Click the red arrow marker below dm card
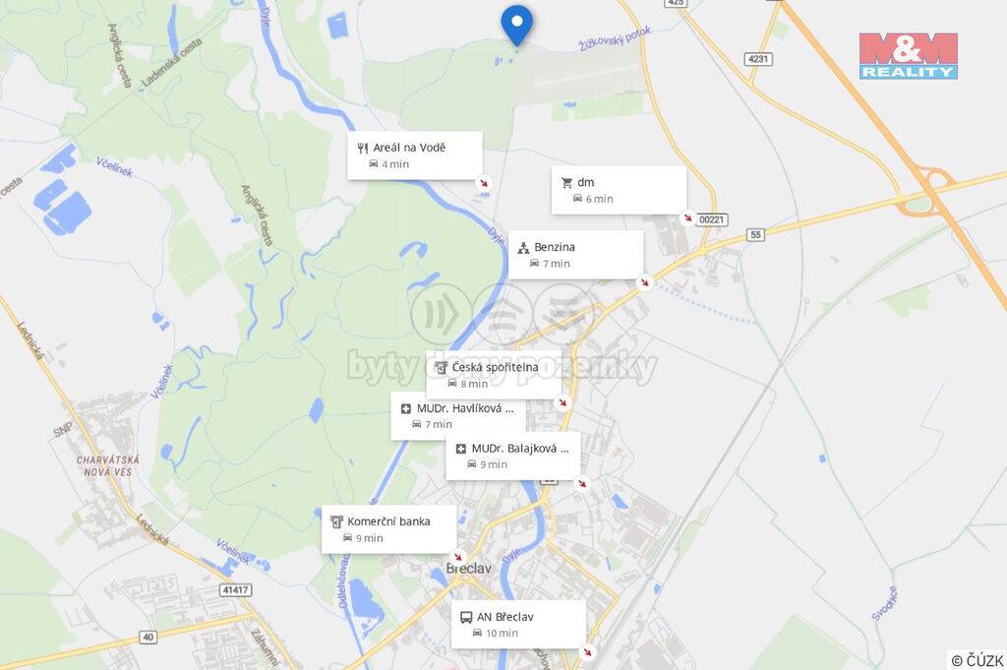This screenshot has width=1007, height=670. click(x=687, y=217)
